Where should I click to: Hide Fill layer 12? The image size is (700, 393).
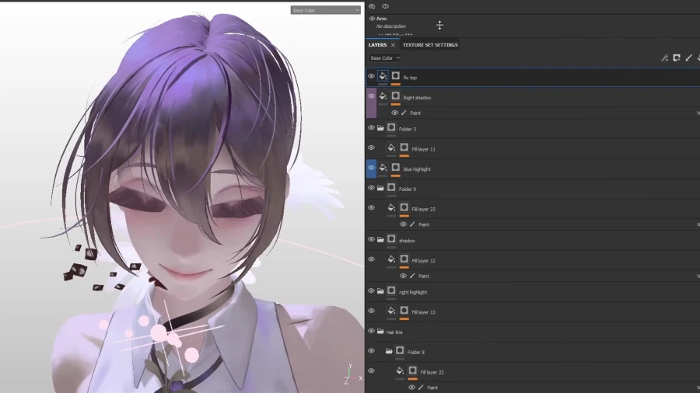(372, 259)
